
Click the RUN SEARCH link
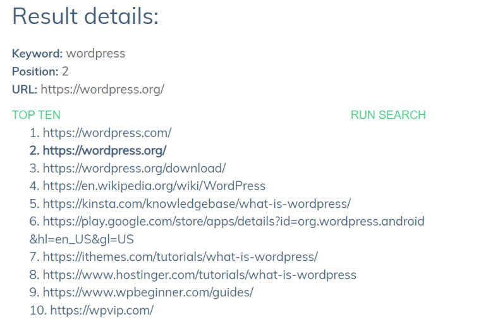click(x=388, y=115)
